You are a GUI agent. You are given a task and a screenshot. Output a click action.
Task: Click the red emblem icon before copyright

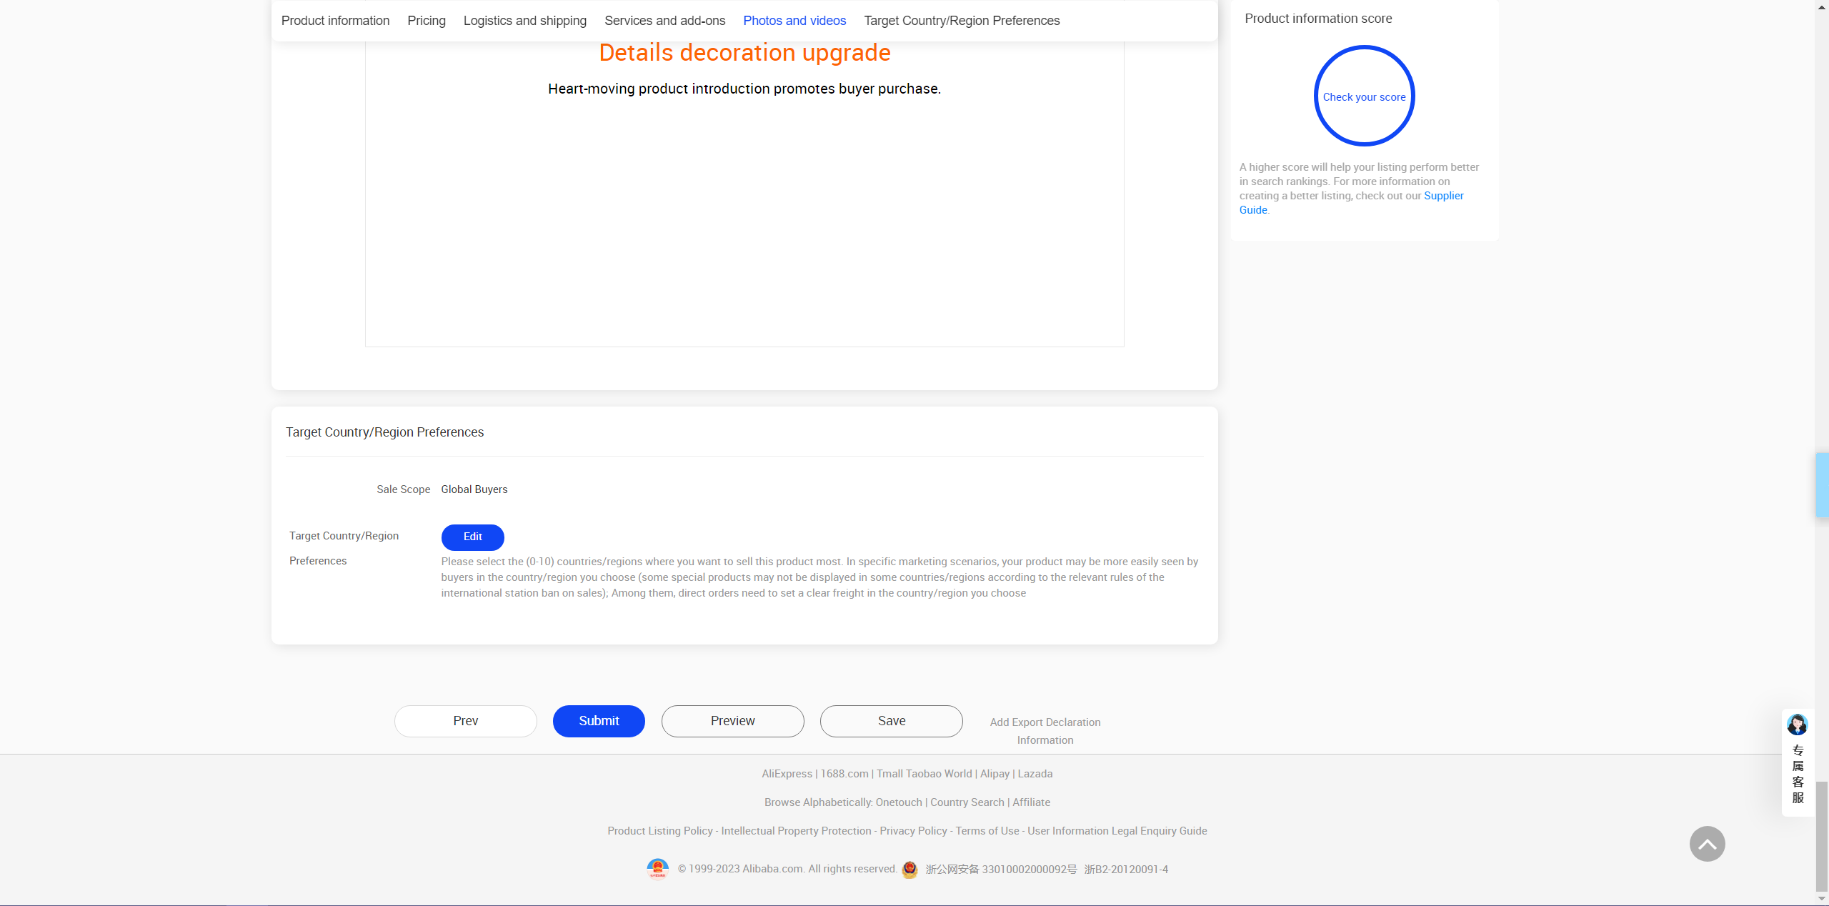657,869
